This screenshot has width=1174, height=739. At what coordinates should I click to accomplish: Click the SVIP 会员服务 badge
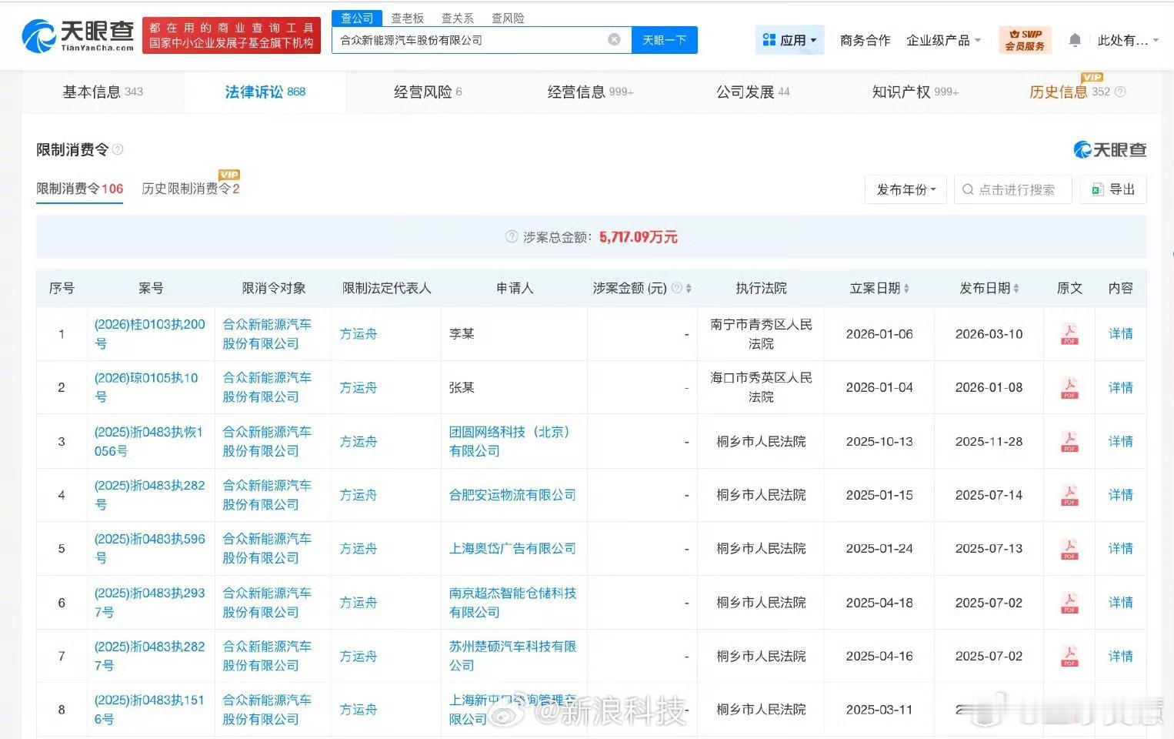[1025, 40]
